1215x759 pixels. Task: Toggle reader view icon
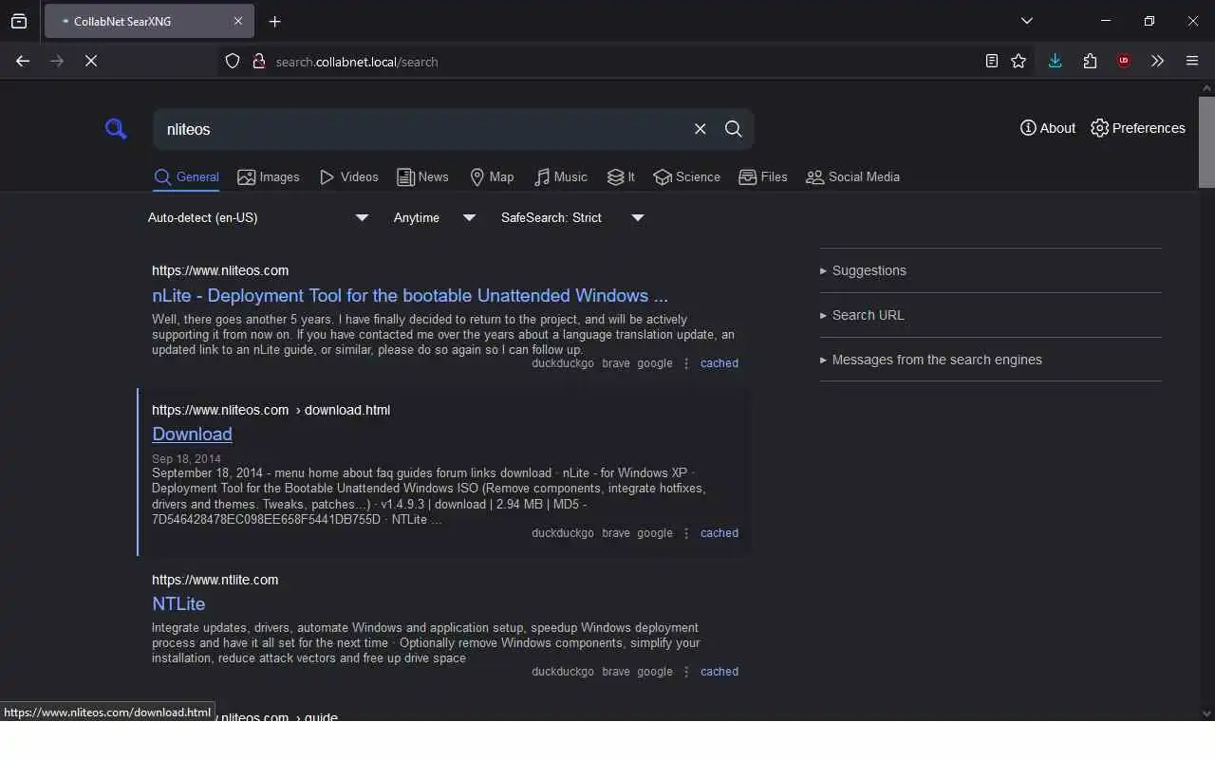click(x=992, y=61)
